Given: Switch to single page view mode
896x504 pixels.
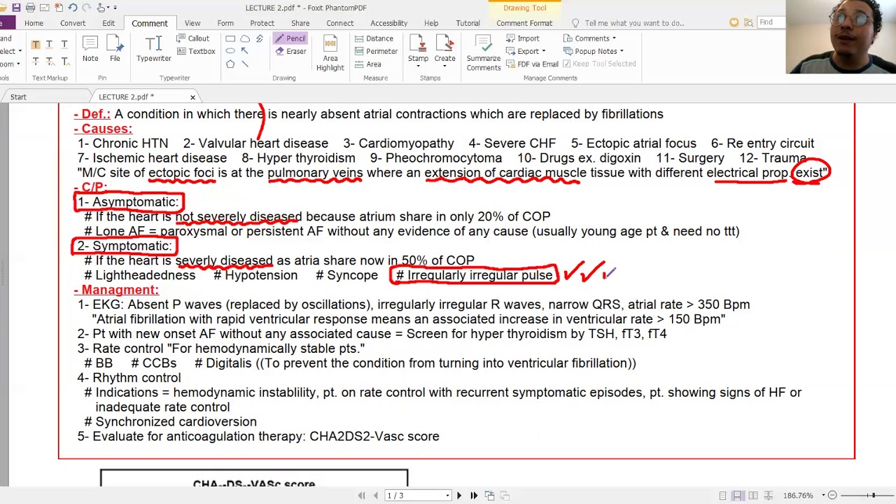Looking at the screenshot, I should tap(722, 496).
